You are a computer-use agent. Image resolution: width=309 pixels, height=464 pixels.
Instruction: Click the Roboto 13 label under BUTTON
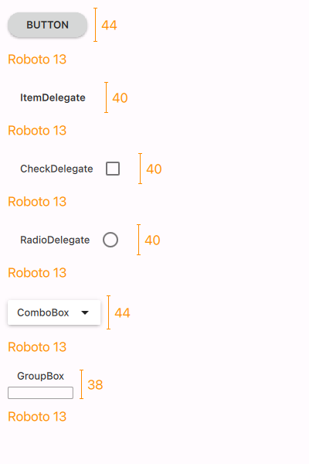pyautogui.click(x=37, y=60)
